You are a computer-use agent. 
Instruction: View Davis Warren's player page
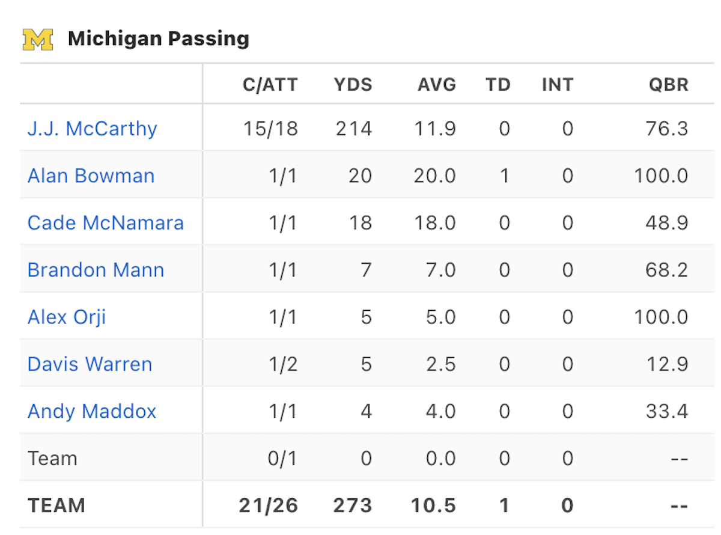[x=90, y=364]
